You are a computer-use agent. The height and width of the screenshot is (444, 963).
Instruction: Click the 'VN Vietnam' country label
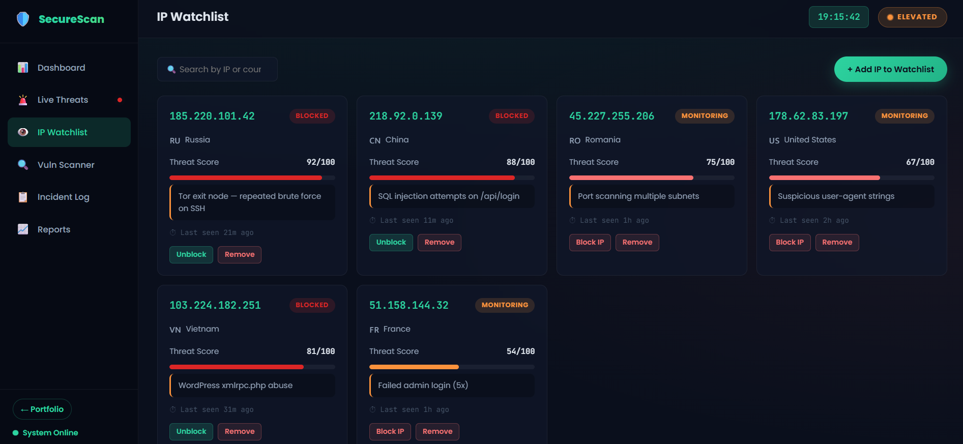click(x=194, y=329)
